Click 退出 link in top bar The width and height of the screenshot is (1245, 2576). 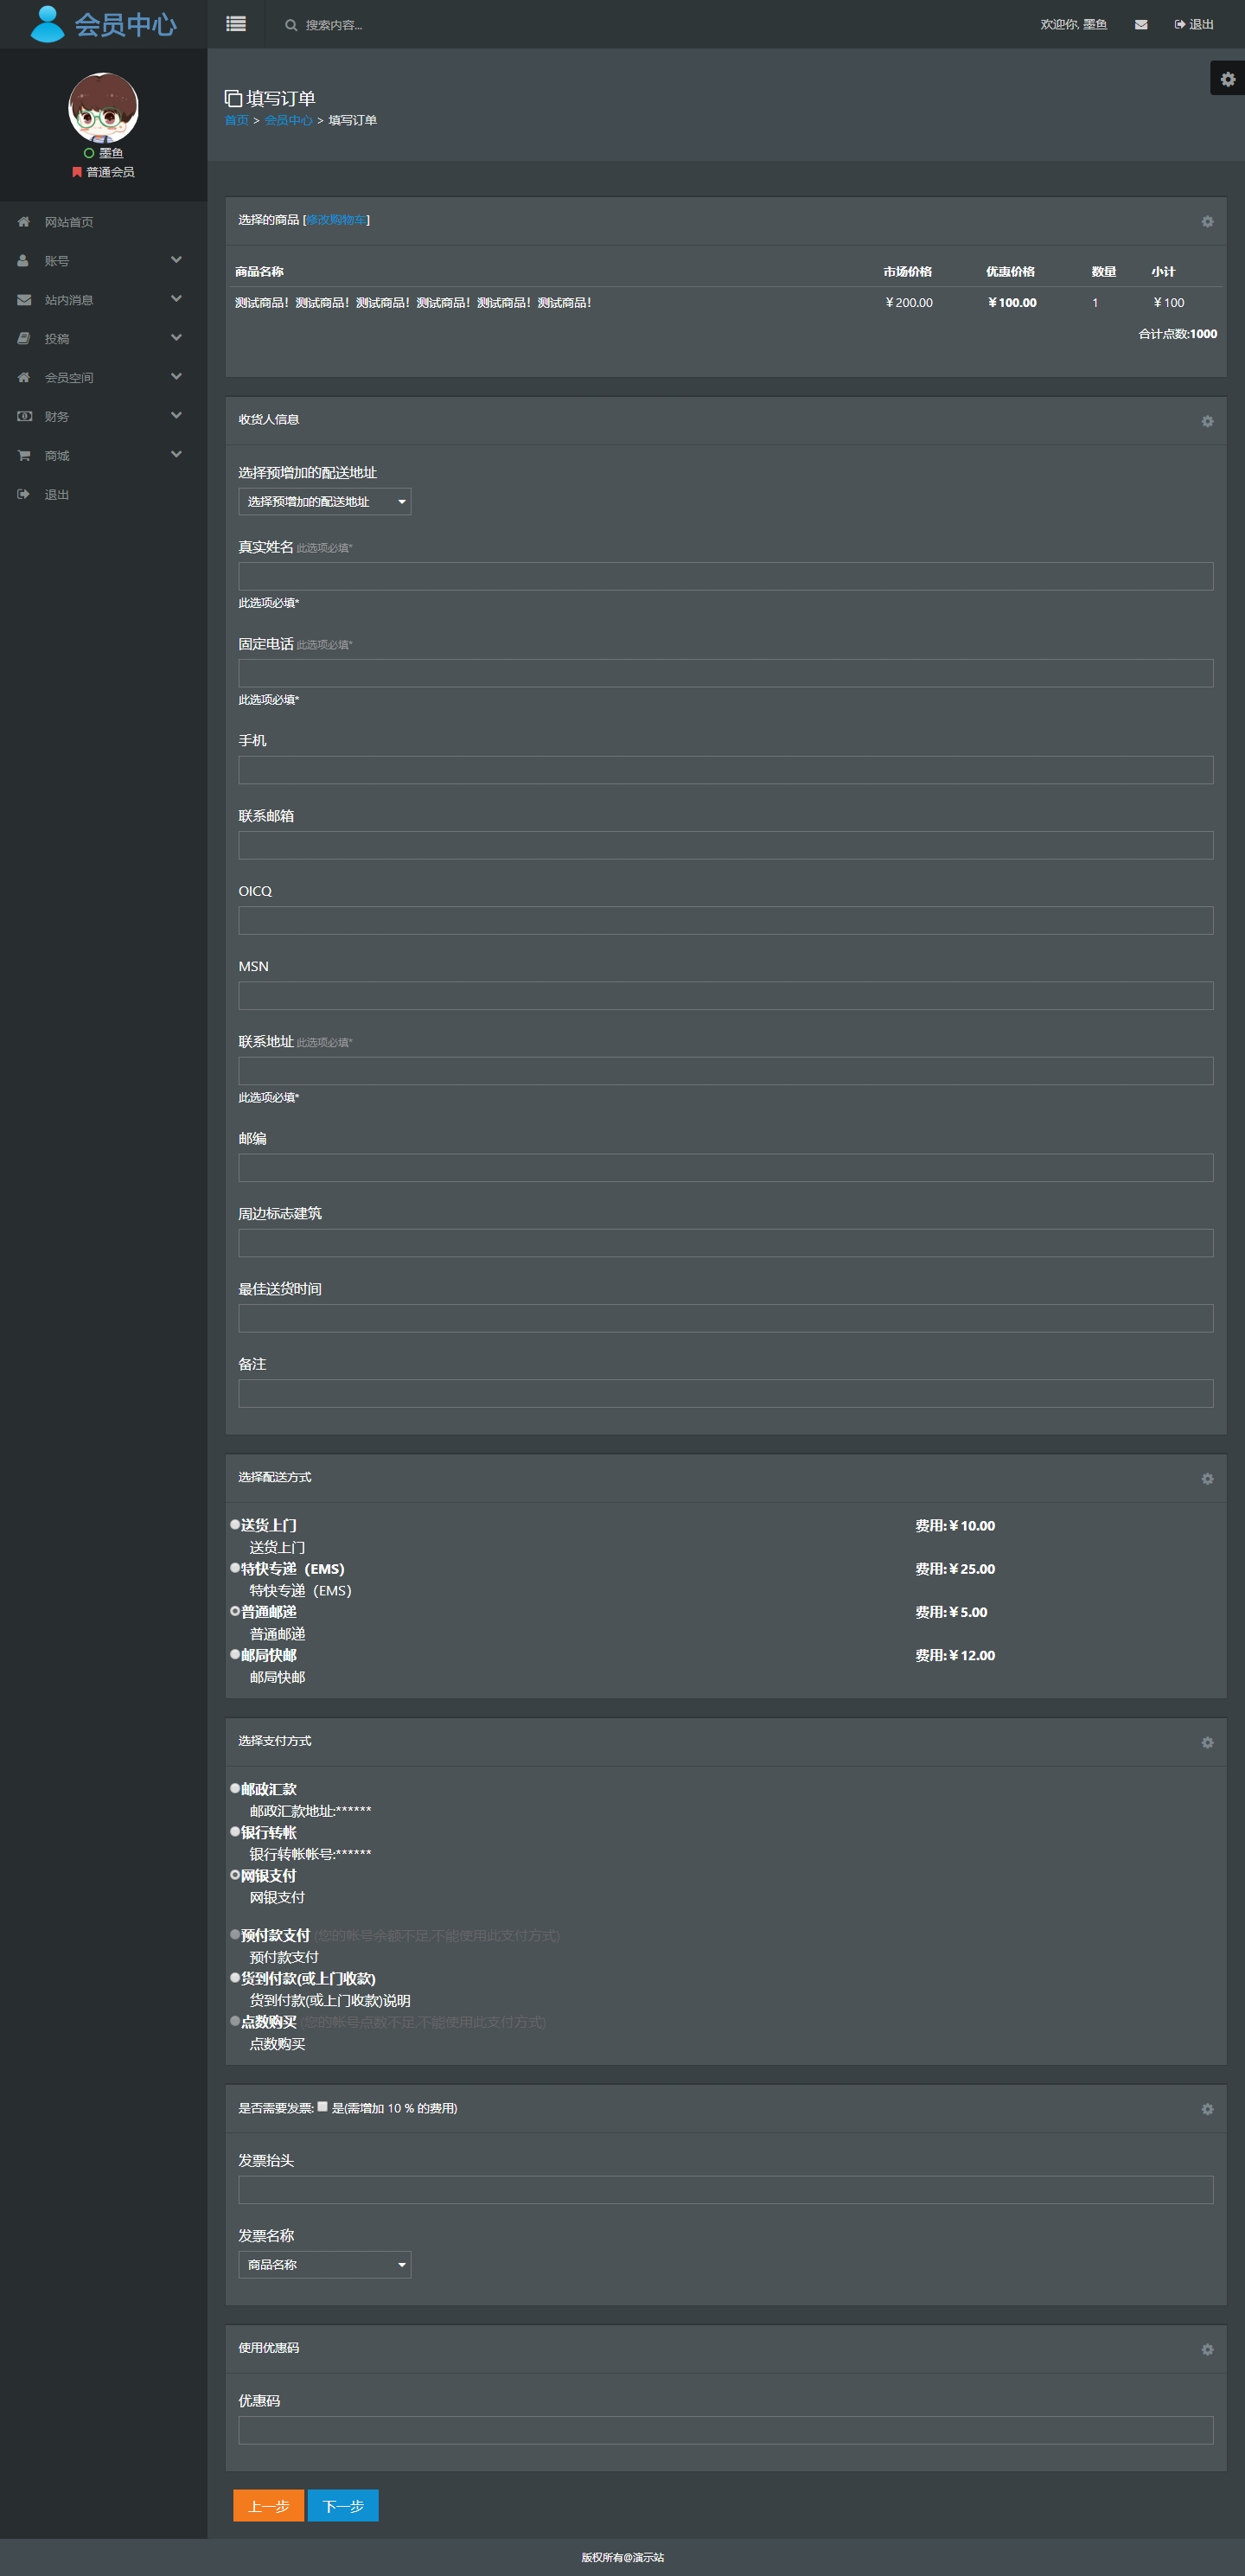1194,25
